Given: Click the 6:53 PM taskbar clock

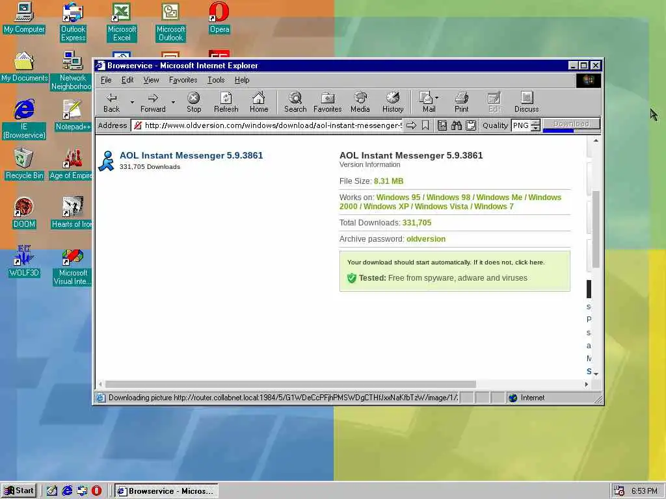Looking at the screenshot, I should click(x=645, y=491).
